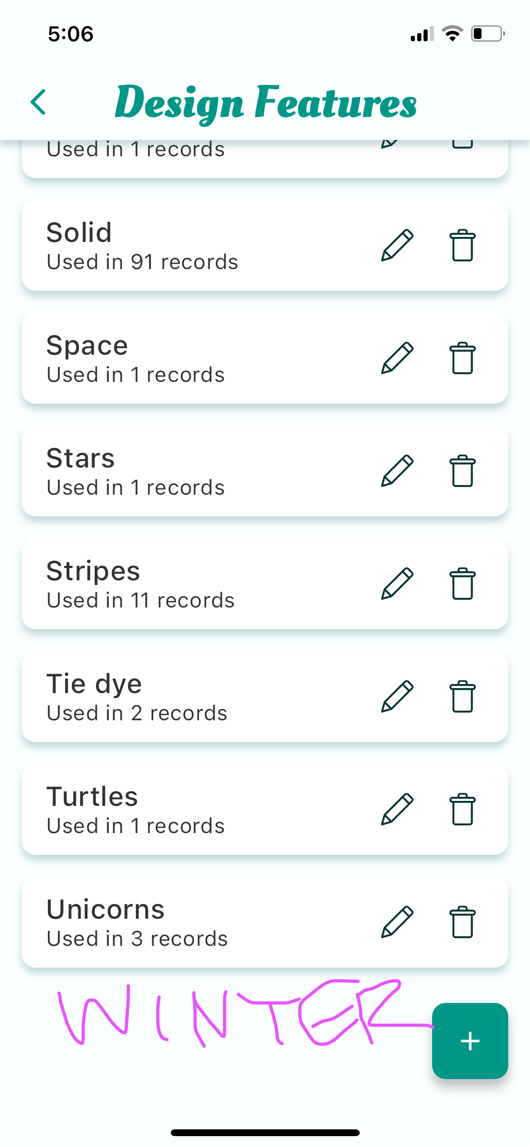
Task: Tap the pencil icon for Stars
Action: 397,471
